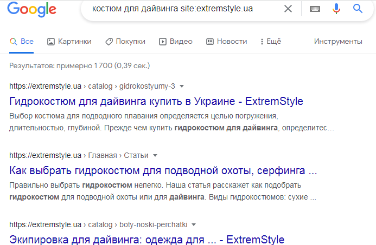Start voice search with microphone icon
Viewport: 376px width, 245px height.
point(336,9)
